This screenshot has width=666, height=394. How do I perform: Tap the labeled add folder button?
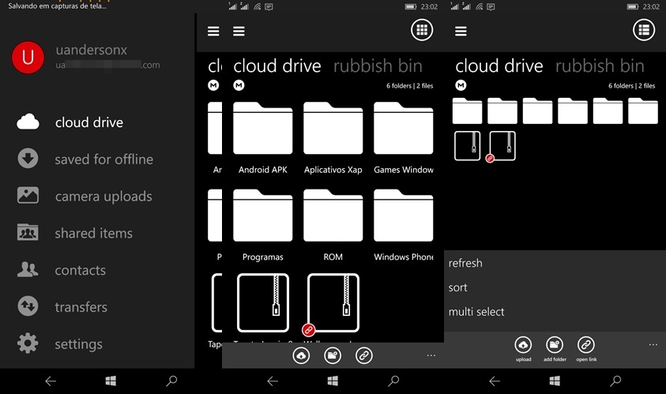coord(555,349)
